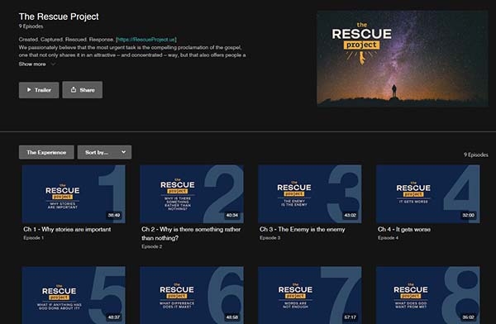Open the Sort by dropdown
Image resolution: width=496 pixels, height=324 pixels.
pyautogui.click(x=104, y=152)
